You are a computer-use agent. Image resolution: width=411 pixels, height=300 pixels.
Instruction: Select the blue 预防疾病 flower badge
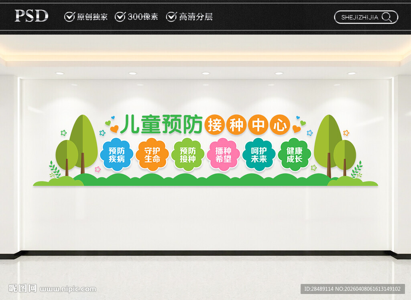click(117, 154)
